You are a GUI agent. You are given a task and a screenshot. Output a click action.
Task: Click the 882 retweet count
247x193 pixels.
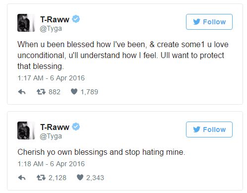[x=55, y=92]
